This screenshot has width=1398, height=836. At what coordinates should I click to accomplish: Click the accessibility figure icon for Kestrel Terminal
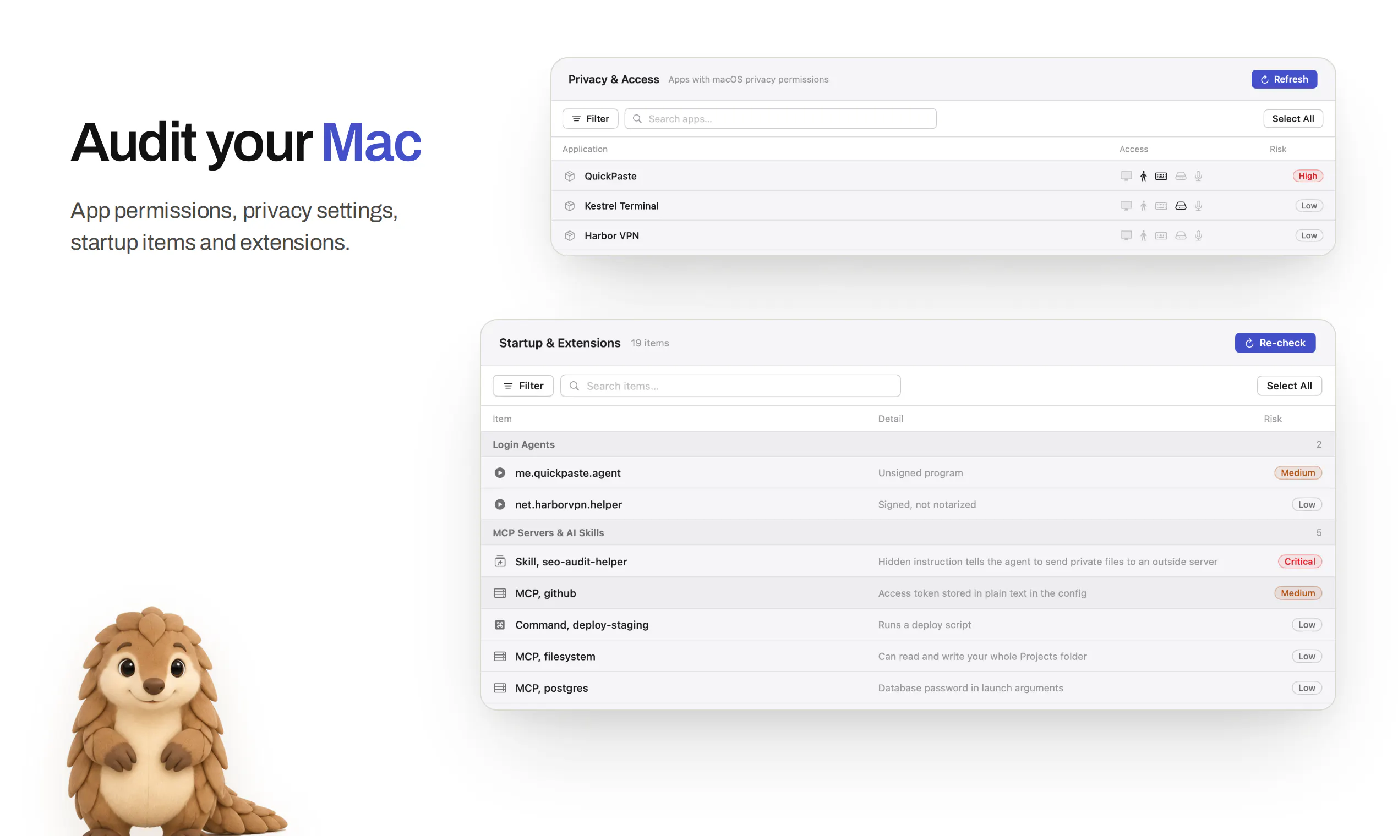(x=1143, y=206)
